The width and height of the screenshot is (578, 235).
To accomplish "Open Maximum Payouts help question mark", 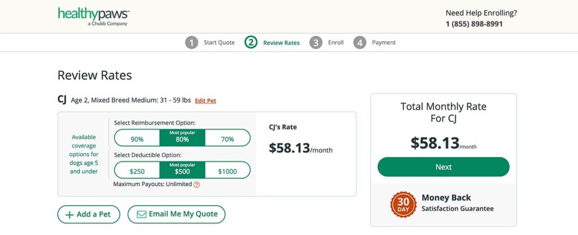I will click(196, 185).
